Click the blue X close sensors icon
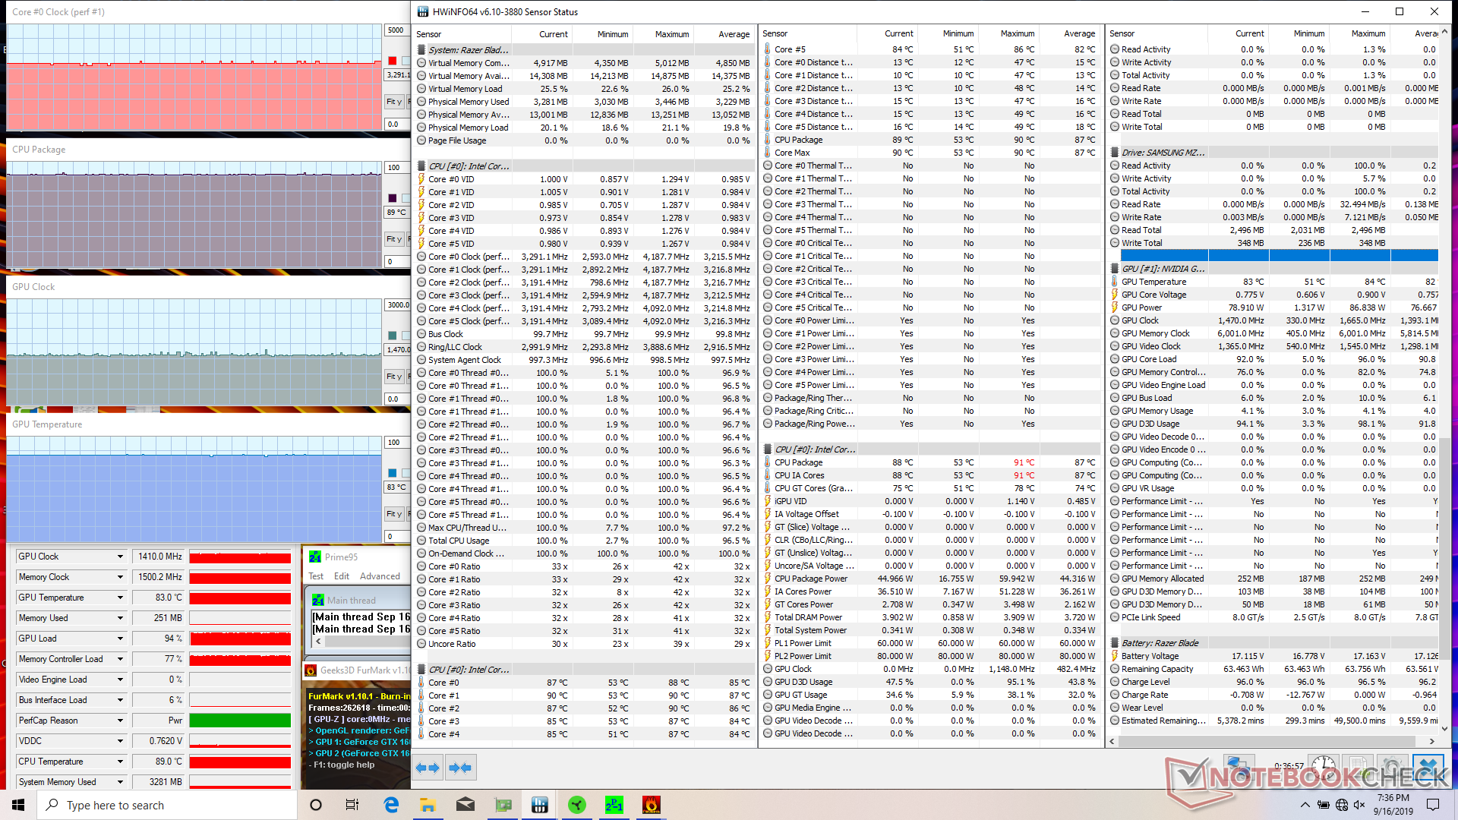 click(x=1428, y=765)
